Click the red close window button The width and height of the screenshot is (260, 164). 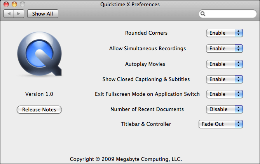[6, 4]
